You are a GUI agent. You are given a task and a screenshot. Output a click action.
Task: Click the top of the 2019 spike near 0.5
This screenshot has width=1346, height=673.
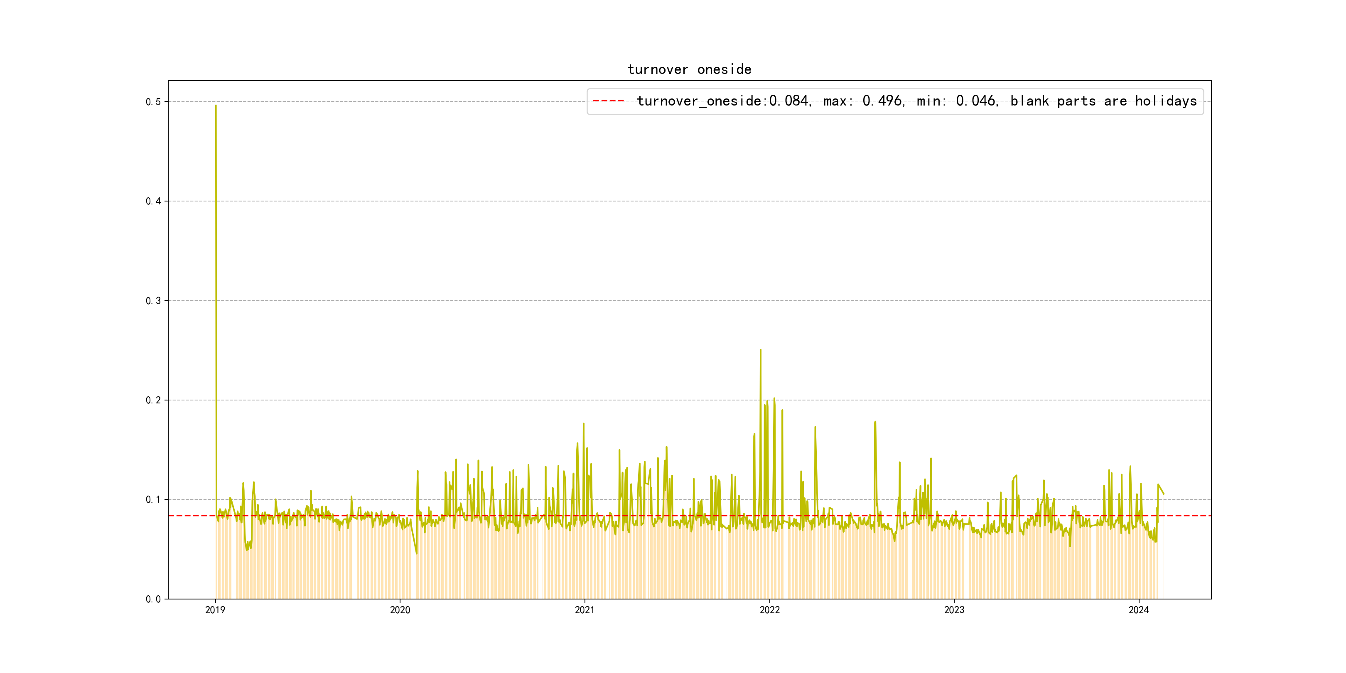(x=216, y=106)
